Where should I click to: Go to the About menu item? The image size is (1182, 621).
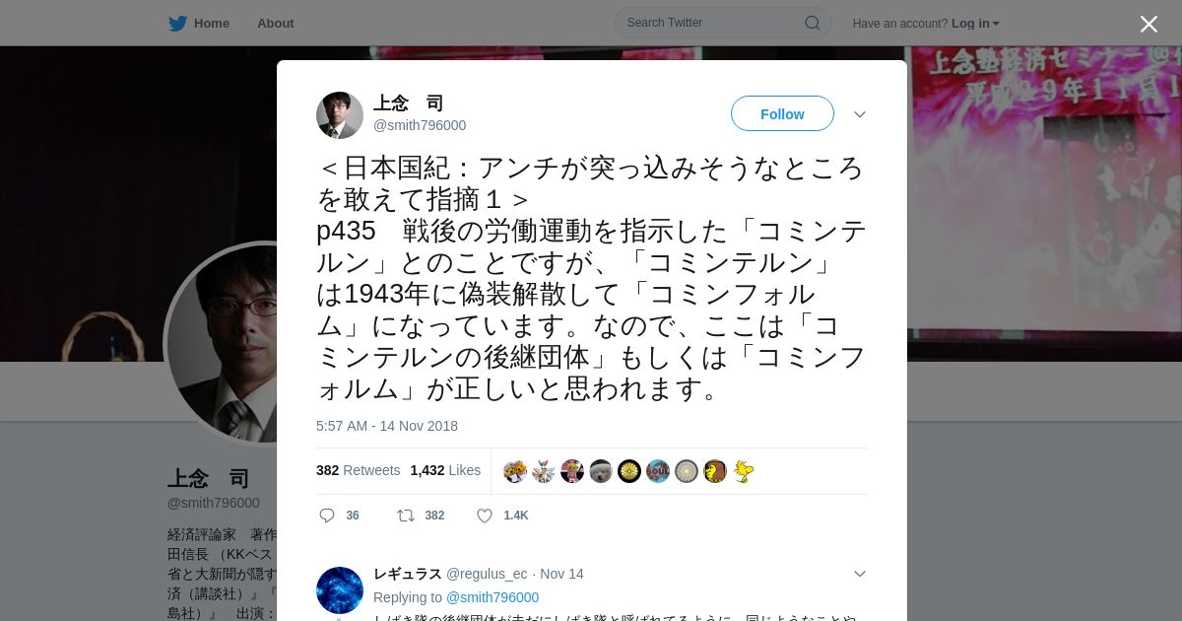[x=276, y=24]
